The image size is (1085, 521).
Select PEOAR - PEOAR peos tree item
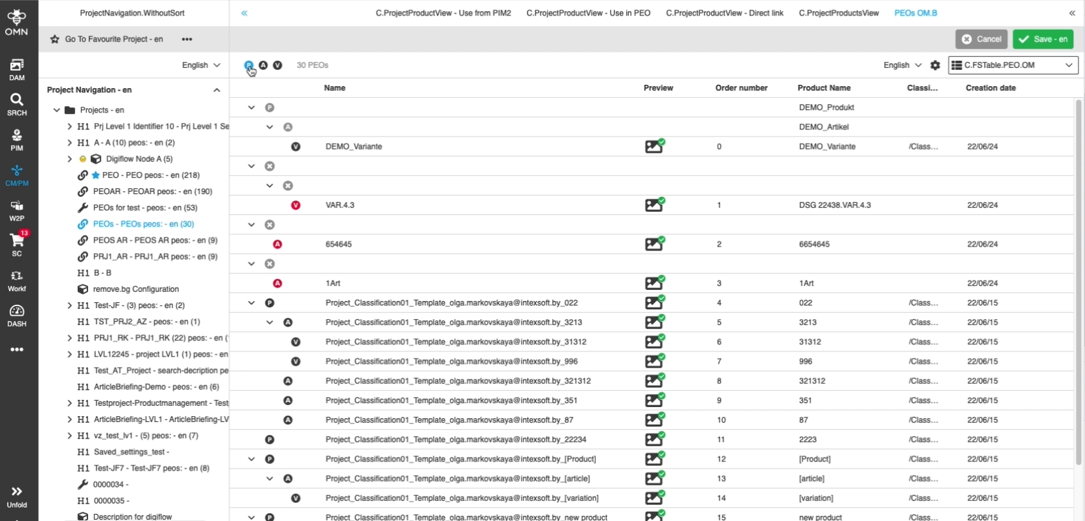point(152,192)
